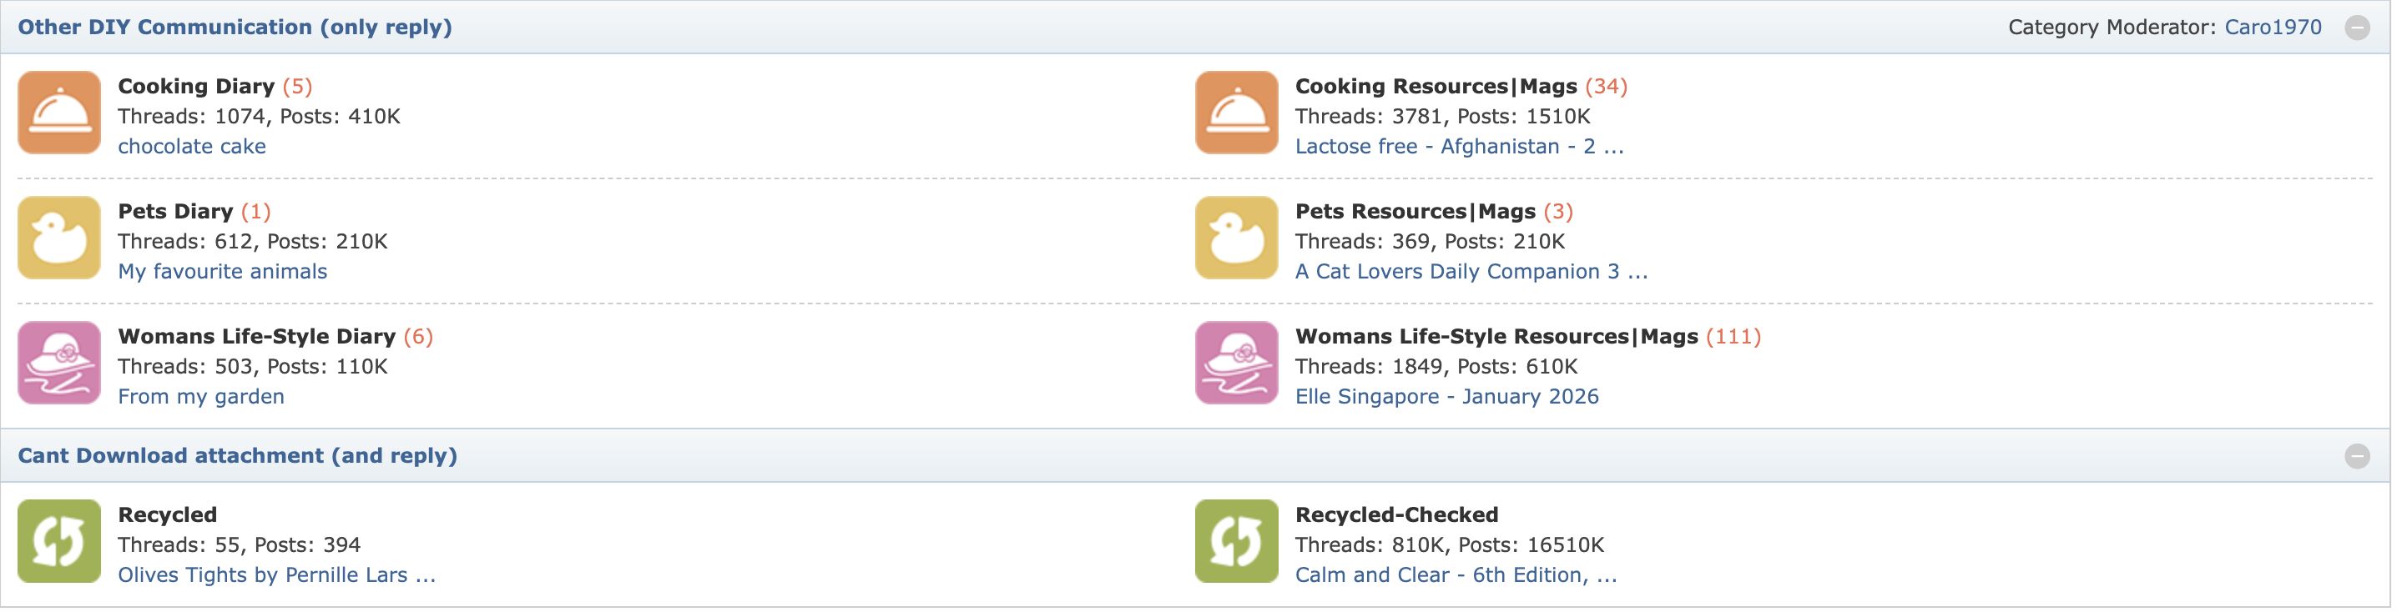Open the Cooking Diary forum title
This screenshot has width=2397, height=612.
point(195,87)
